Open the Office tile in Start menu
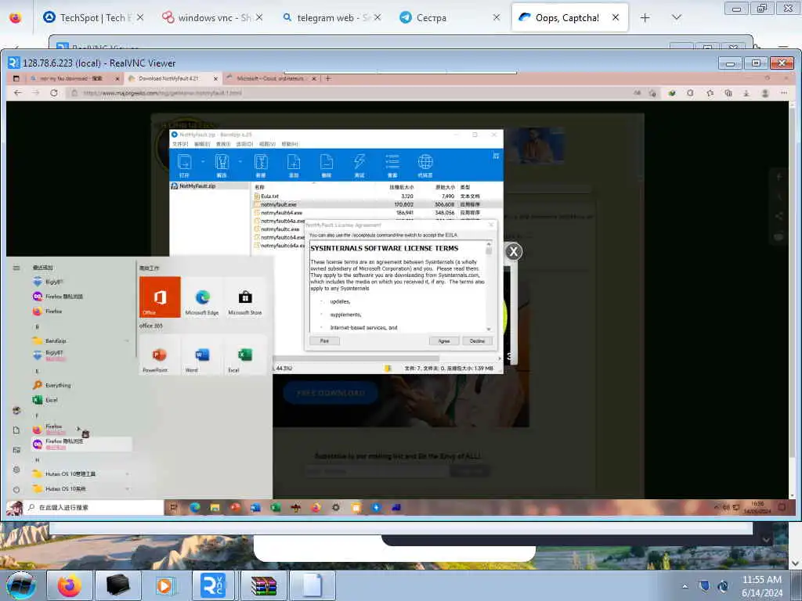 coord(160,297)
